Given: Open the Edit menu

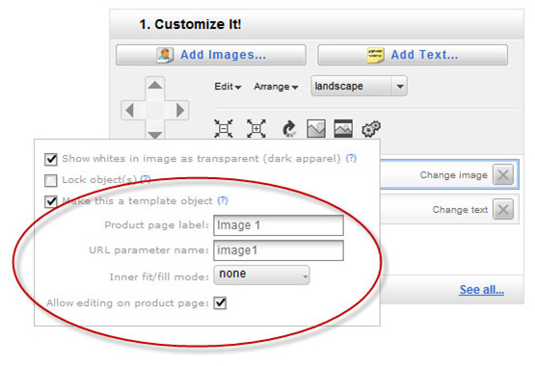Looking at the screenshot, I should click(227, 87).
